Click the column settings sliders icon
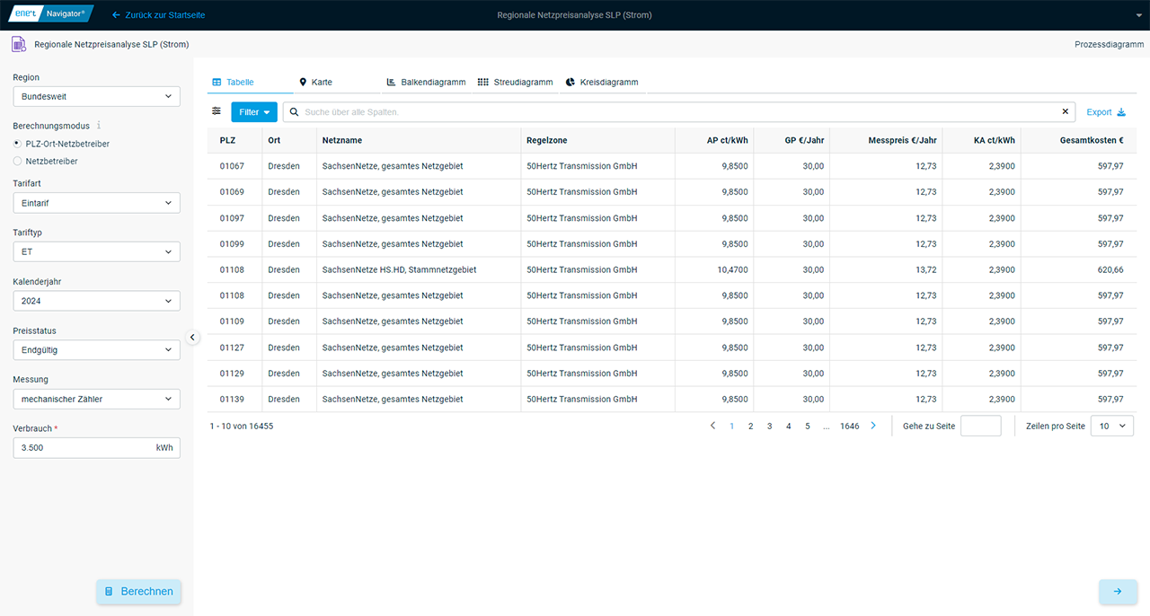 click(x=217, y=111)
